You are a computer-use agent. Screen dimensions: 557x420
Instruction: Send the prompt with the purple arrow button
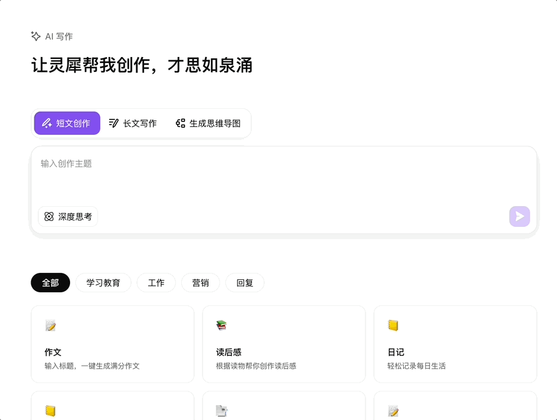pyautogui.click(x=519, y=216)
